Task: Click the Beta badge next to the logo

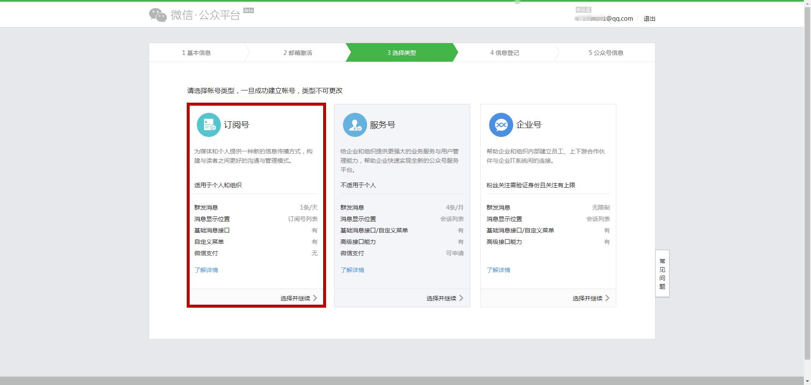Action: [248, 10]
